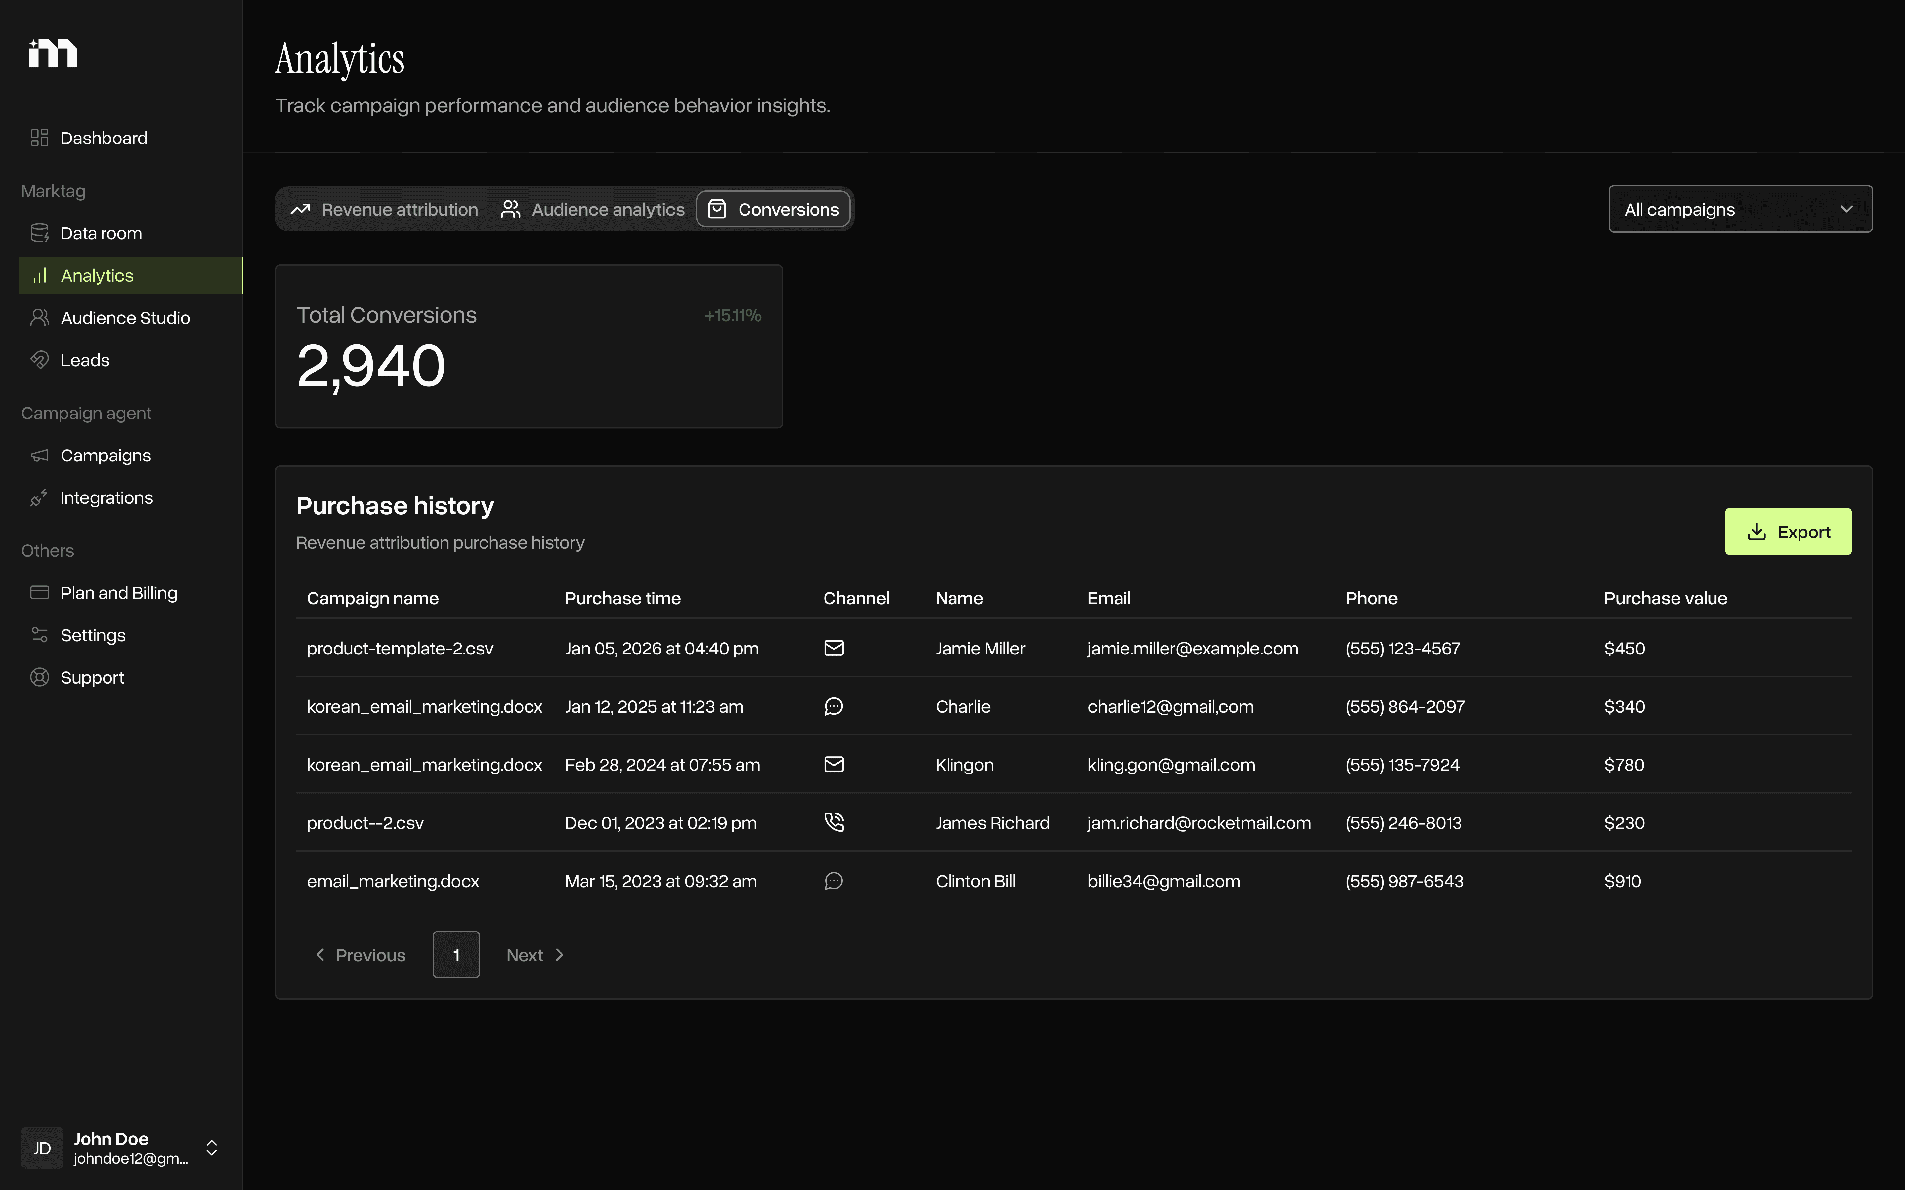Viewport: 1905px width, 1190px height.
Task: Click the Audience Studio person icon
Action: coord(39,317)
